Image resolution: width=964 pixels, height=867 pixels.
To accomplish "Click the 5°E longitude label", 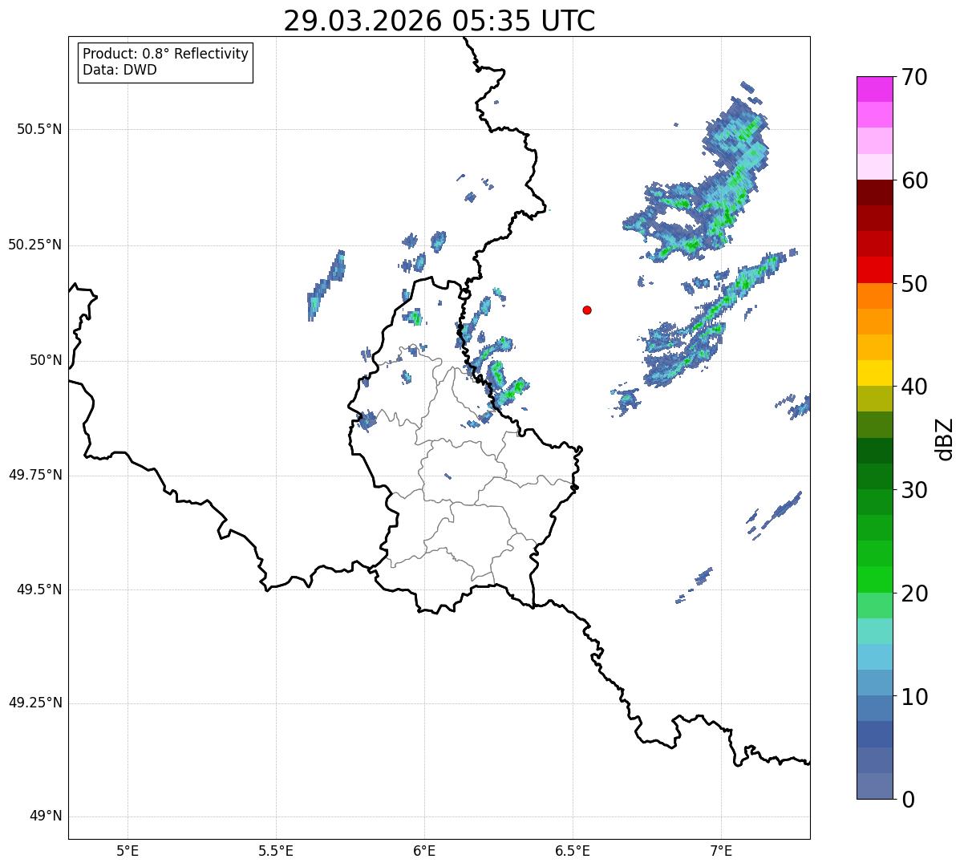I will click(x=128, y=850).
